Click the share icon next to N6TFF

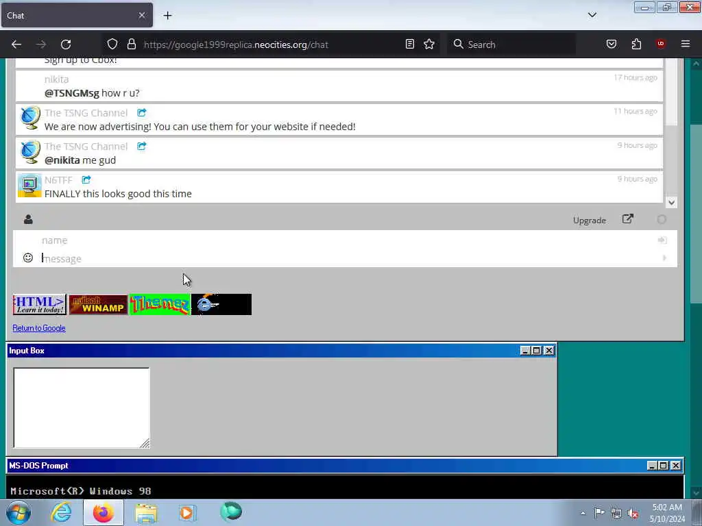tap(86, 180)
